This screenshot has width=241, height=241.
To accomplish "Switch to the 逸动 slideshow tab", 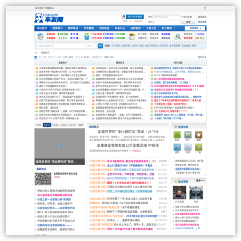I will [81, 125].
